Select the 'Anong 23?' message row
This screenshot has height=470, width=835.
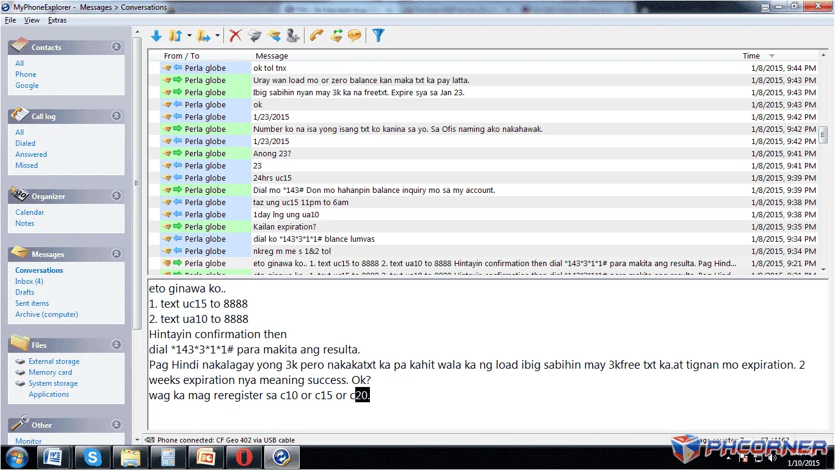[x=482, y=153]
